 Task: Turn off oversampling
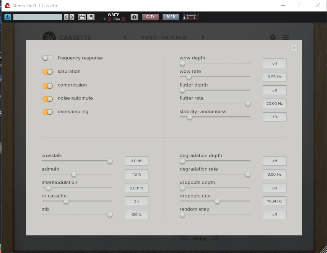tap(47, 112)
